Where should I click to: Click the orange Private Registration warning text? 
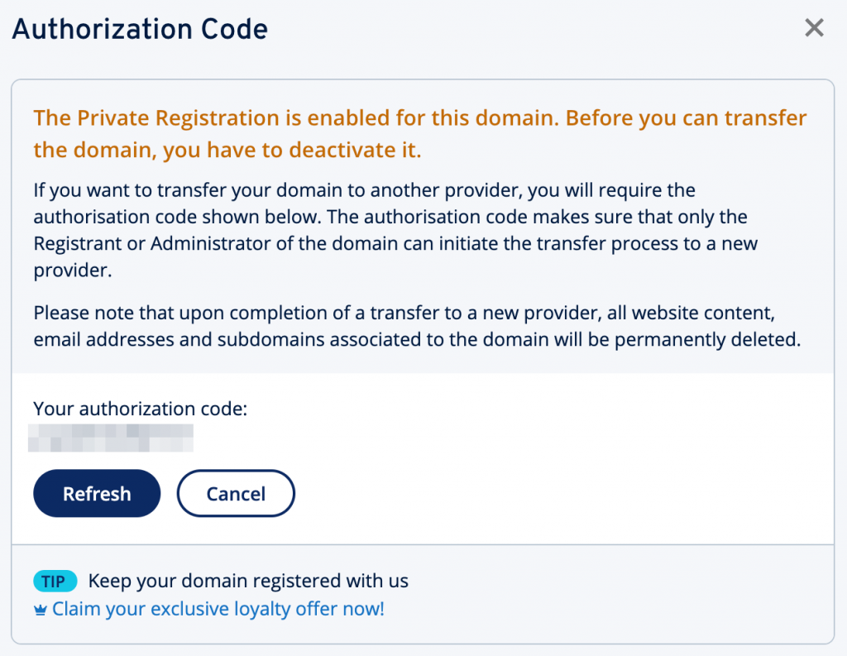(x=419, y=133)
